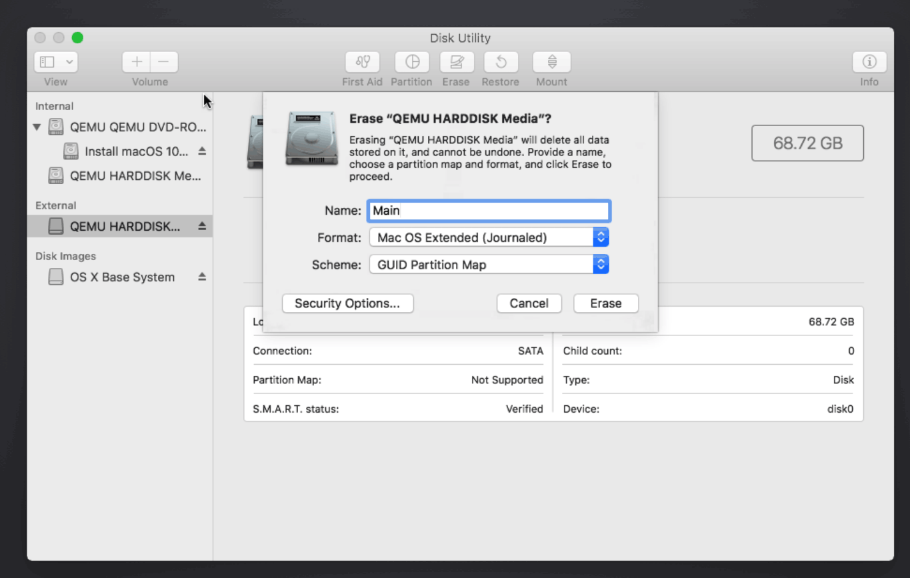Open the Format dropdown Mac OS Extended
This screenshot has width=910, height=578.
click(x=489, y=237)
